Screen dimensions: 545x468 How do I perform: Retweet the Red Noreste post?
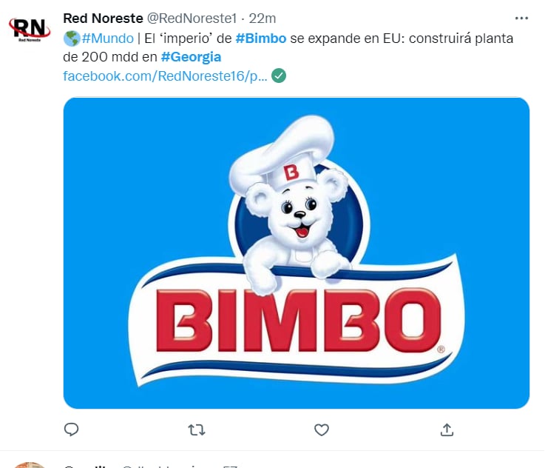(x=197, y=430)
